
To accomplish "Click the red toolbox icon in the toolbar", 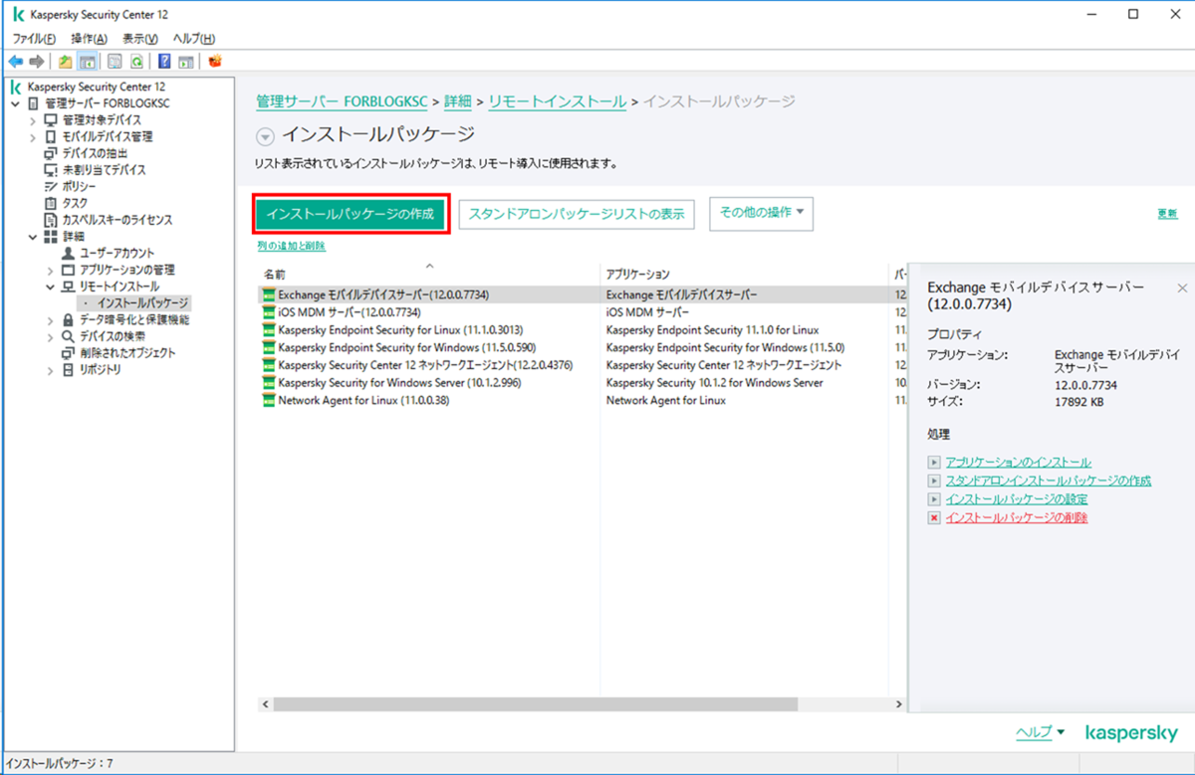I will (x=214, y=61).
